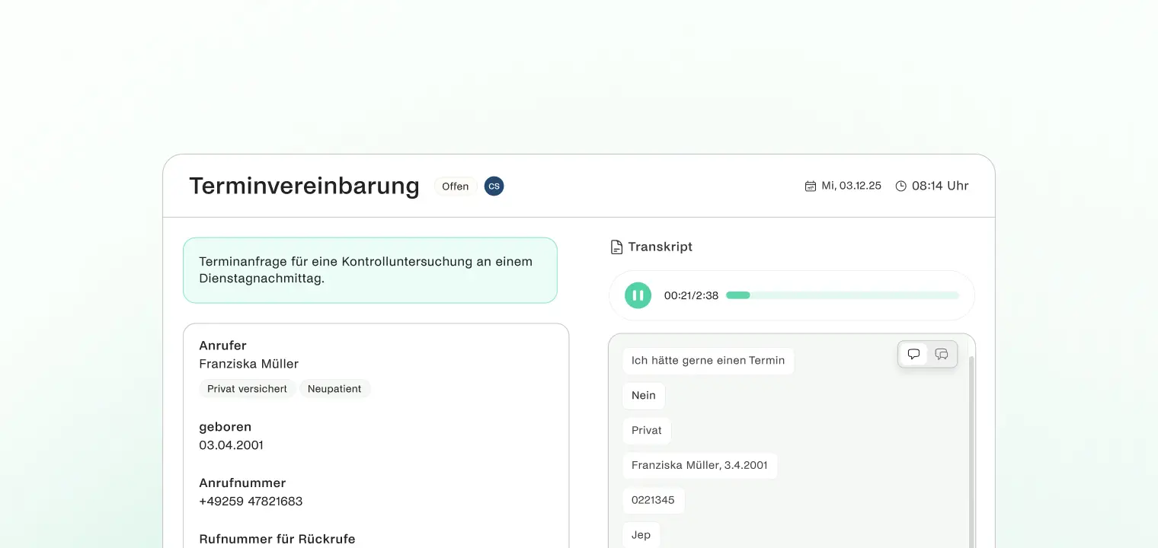
Task: Pause the audio playback
Action: [x=638, y=295]
